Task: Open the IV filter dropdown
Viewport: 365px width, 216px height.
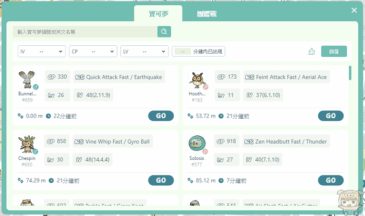Action: (x=42, y=52)
